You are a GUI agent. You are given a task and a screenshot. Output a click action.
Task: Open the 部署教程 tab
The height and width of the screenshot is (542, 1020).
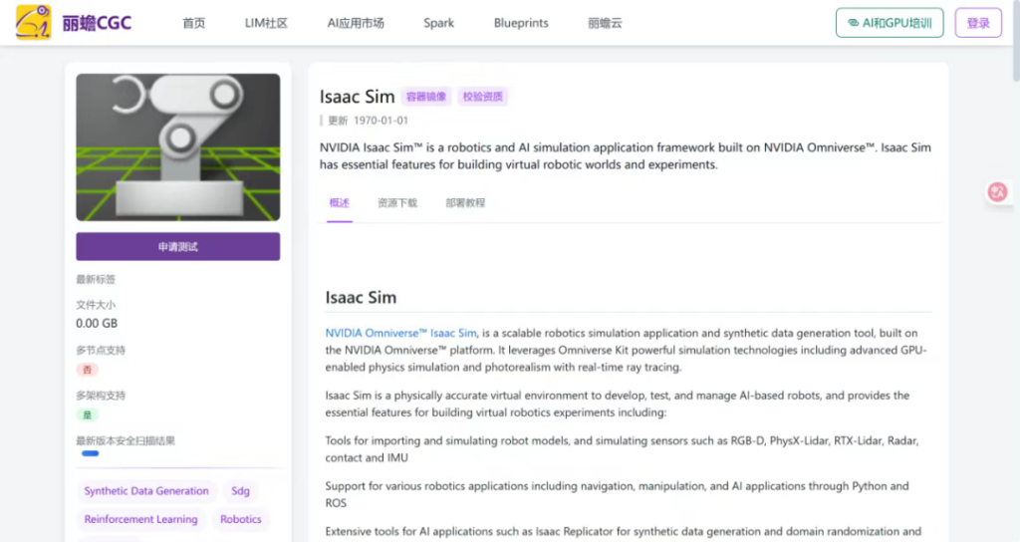pos(465,203)
